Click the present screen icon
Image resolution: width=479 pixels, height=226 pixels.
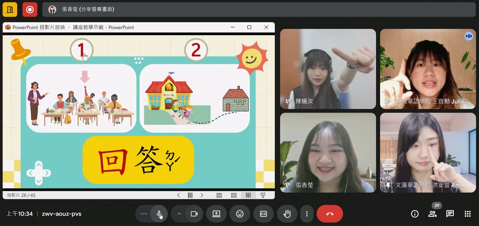pos(216,214)
